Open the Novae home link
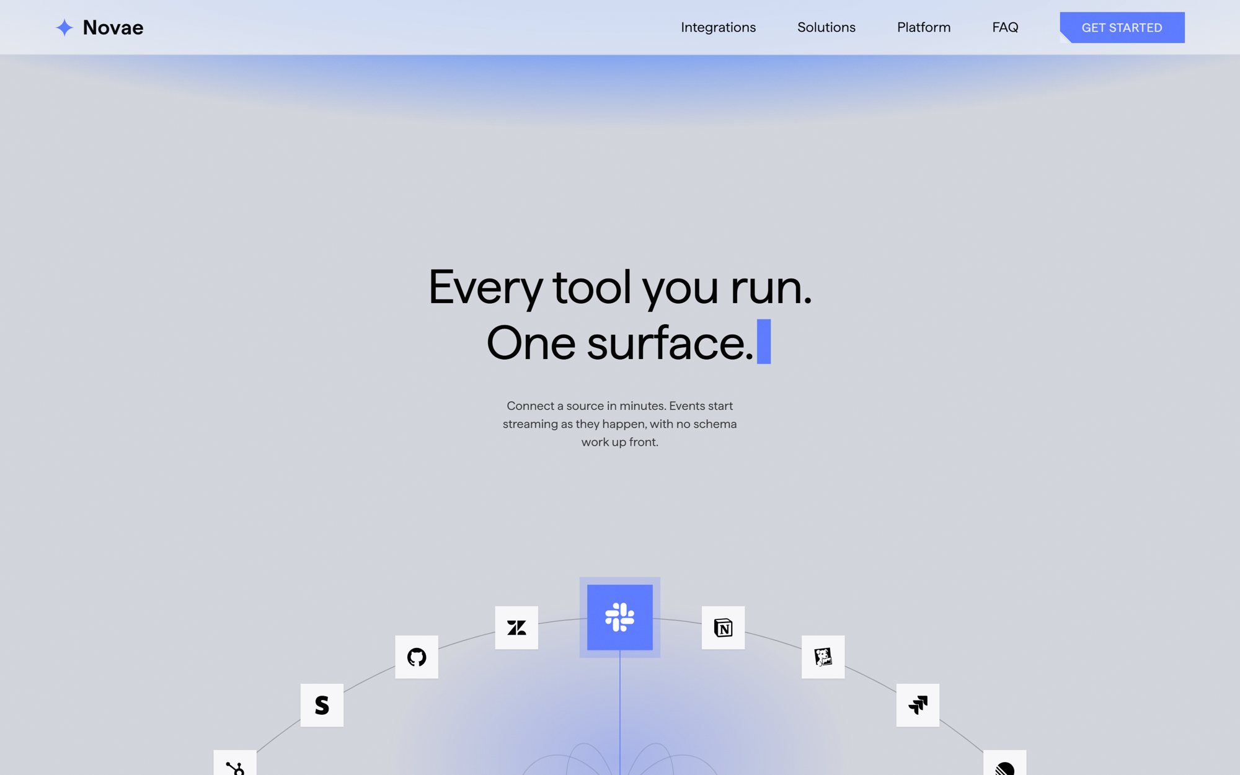 coord(99,27)
